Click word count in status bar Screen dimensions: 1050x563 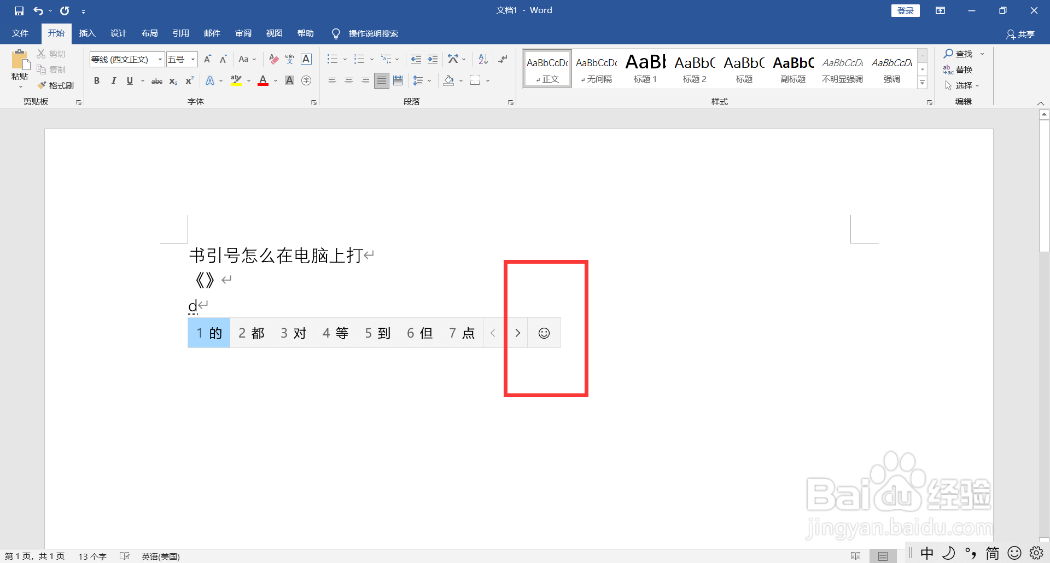click(x=92, y=556)
